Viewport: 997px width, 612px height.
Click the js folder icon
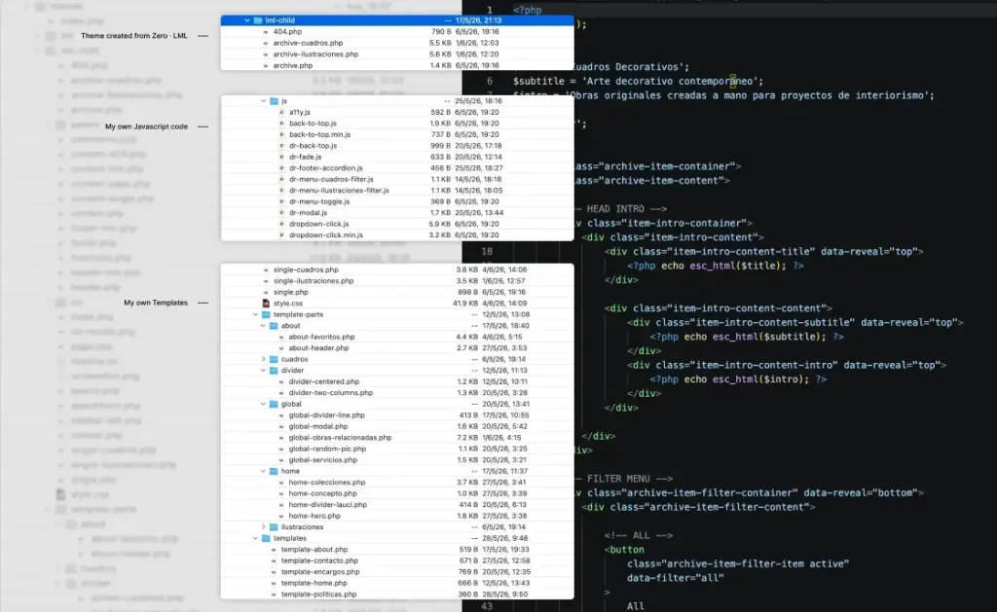tap(274, 101)
